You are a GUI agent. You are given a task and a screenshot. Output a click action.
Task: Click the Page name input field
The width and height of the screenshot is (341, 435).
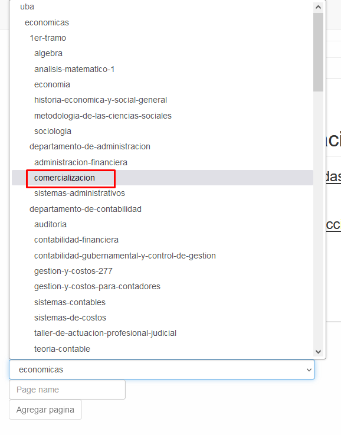pyautogui.click(x=67, y=390)
